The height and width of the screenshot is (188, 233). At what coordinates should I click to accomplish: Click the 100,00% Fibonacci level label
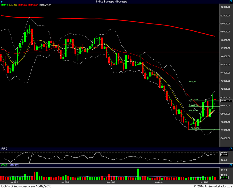(194, 128)
